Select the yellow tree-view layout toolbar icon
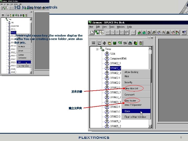This screenshot has height=141, width=188. (x=101, y=32)
